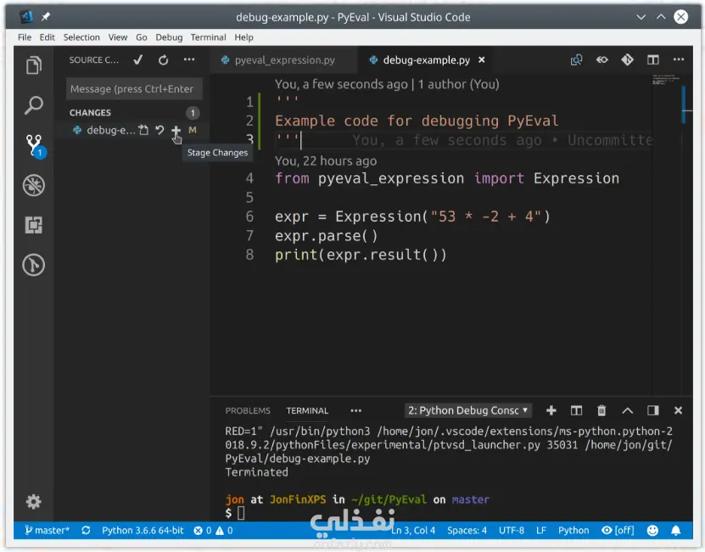This screenshot has width=705, height=552.
Task: Click the pin icon in title bar
Action: click(x=46, y=17)
